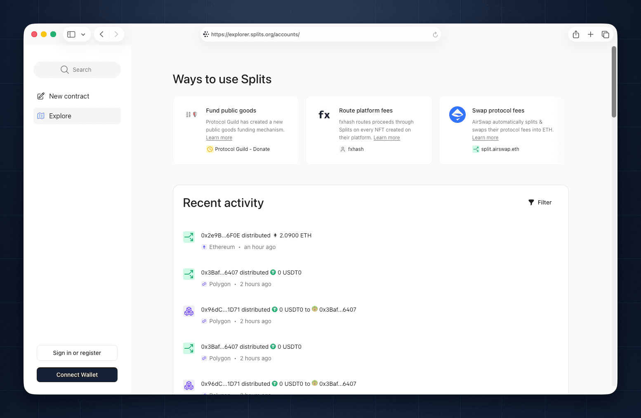
Task: Click the page vertical scrollbar
Action: click(x=614, y=82)
